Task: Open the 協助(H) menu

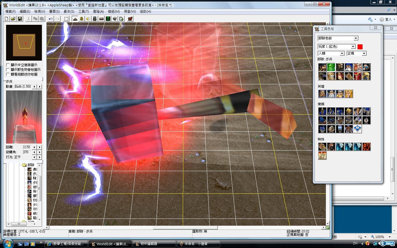Action: click(145, 12)
